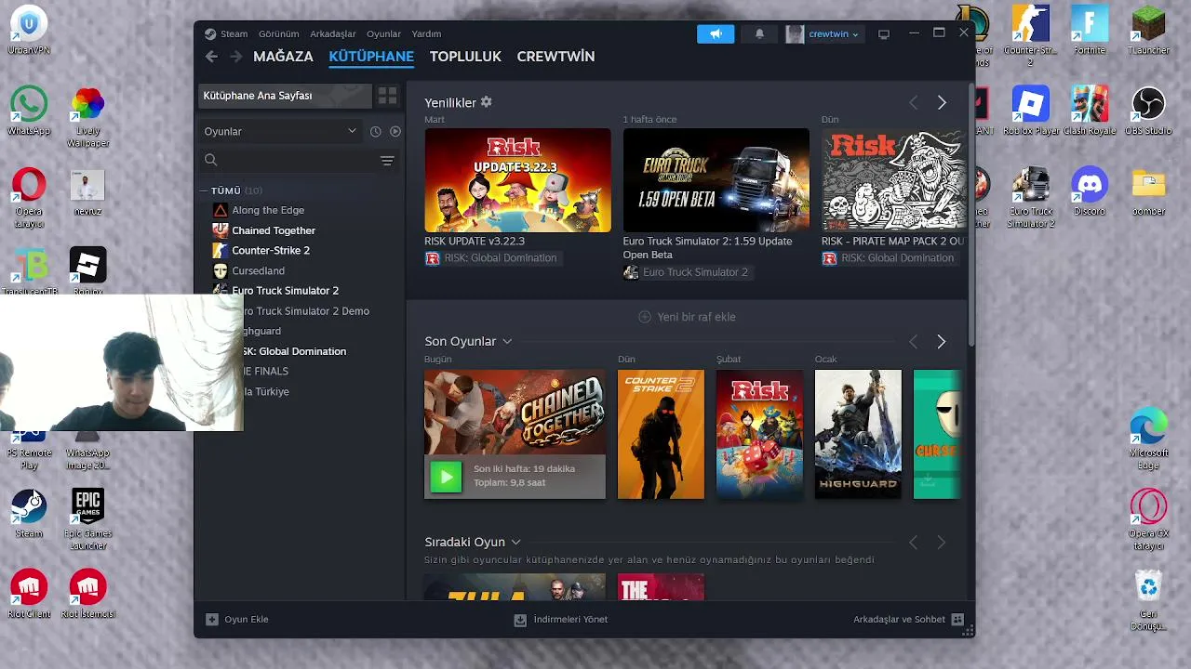The image size is (1191, 669).
Task: Show next Yenilikler items with right arrow
Action: click(x=942, y=102)
